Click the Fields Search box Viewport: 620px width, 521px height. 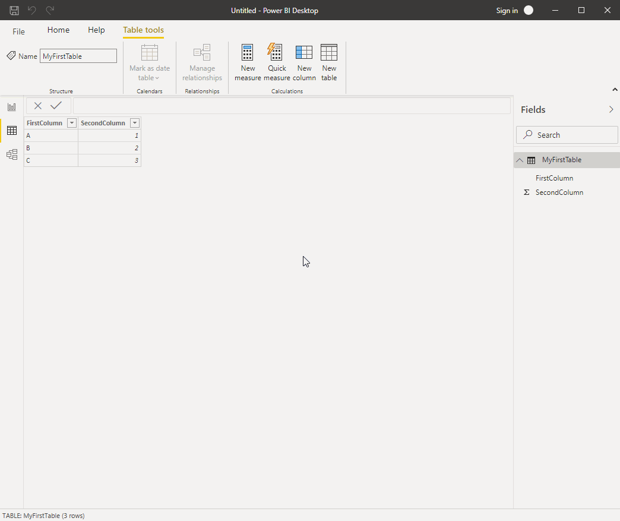click(x=567, y=135)
